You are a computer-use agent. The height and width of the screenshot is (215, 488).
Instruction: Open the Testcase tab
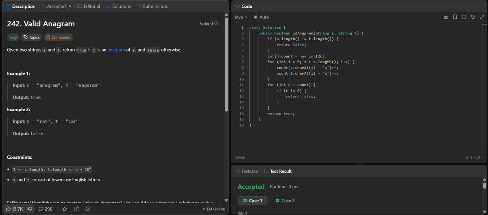tap(247, 171)
